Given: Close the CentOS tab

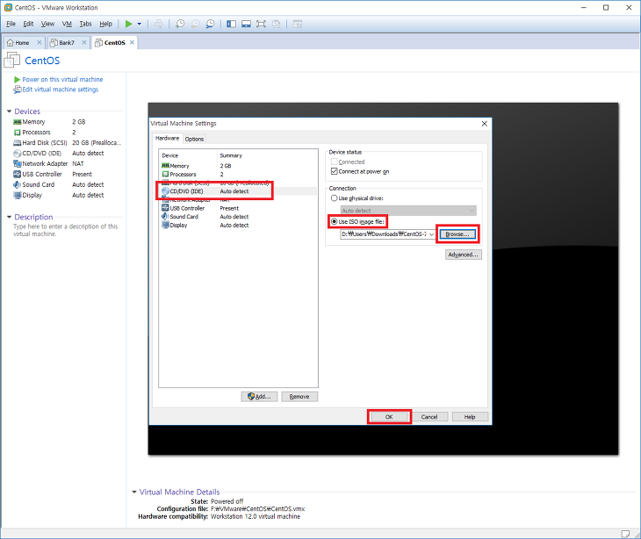Looking at the screenshot, I should (132, 42).
